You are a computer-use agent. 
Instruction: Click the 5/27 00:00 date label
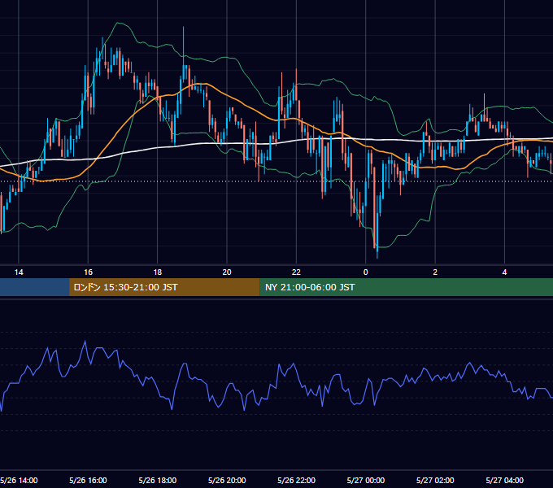(366, 480)
